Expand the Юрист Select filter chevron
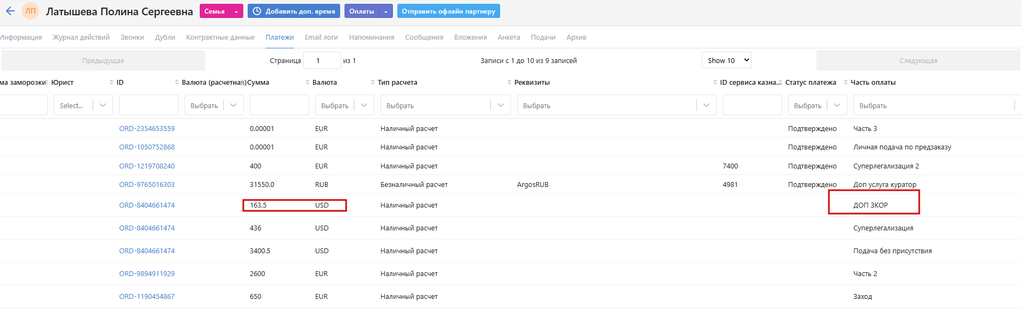This screenshot has height=319, width=1021. tap(103, 105)
